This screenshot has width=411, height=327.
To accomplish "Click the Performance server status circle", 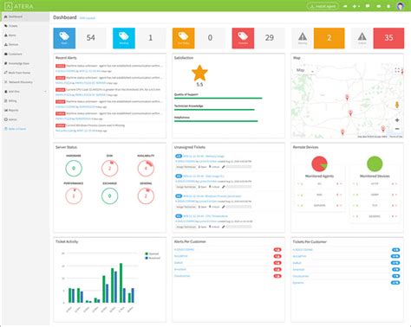I will 74,196.
